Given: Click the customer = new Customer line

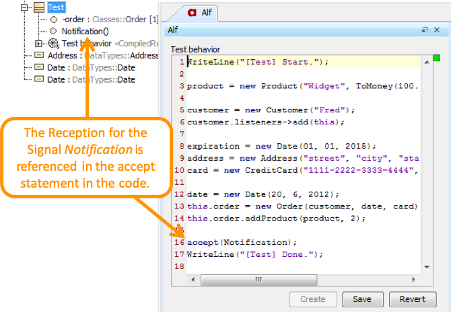Looking at the screenshot, I should coord(271,110).
